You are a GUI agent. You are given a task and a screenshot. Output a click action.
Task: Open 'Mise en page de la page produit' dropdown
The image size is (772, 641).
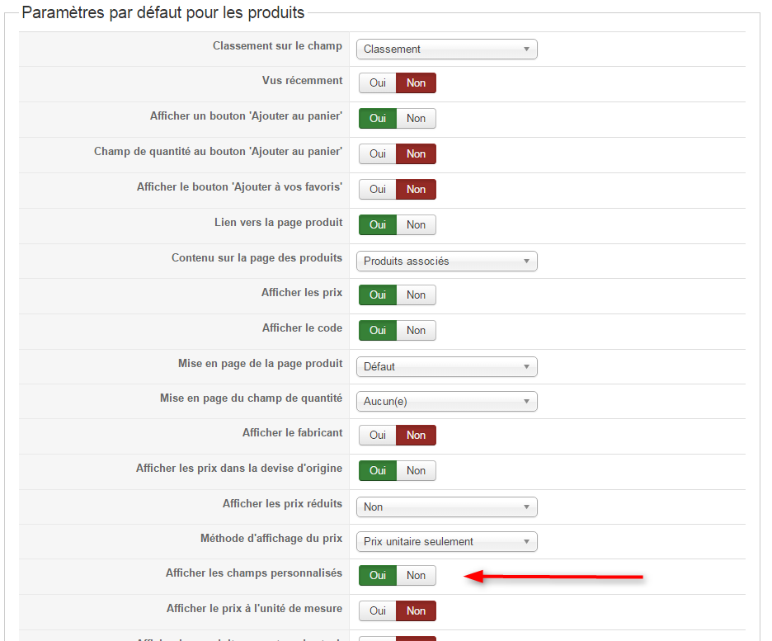pos(446,367)
